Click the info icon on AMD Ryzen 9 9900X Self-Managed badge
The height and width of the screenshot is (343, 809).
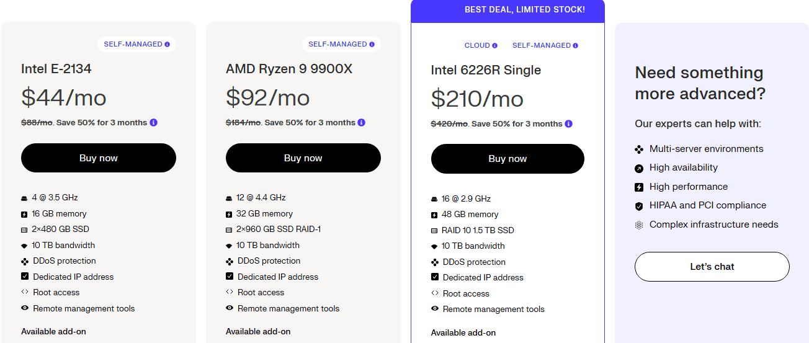[372, 45]
